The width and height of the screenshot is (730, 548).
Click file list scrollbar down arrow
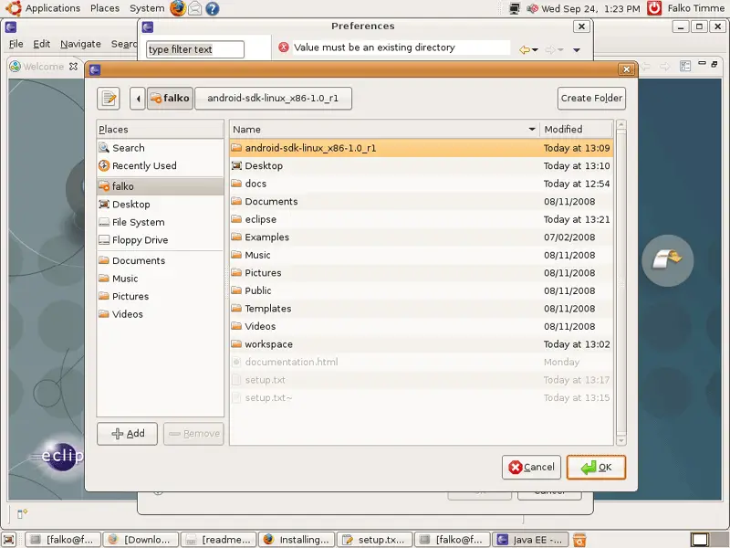point(621,440)
